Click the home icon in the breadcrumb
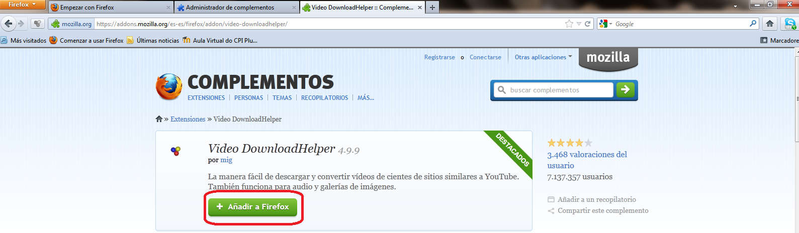The height and width of the screenshot is (233, 799). (159, 119)
